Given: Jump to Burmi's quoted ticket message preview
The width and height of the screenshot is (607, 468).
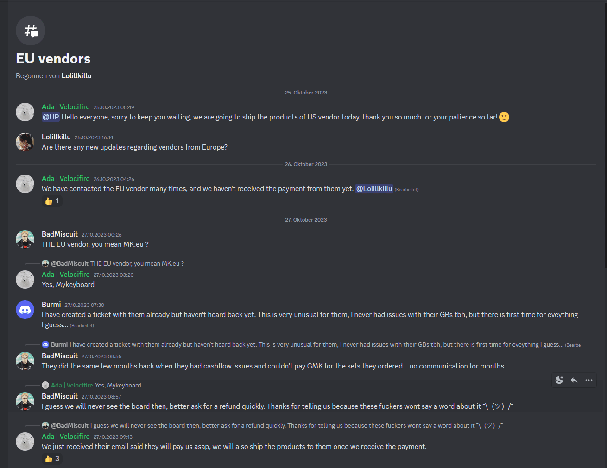Looking at the screenshot, I should point(316,345).
